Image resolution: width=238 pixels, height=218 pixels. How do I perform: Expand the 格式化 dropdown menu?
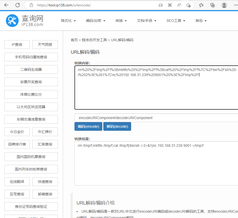pyautogui.click(x=68, y=21)
